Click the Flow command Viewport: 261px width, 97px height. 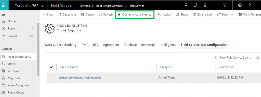point(223,14)
